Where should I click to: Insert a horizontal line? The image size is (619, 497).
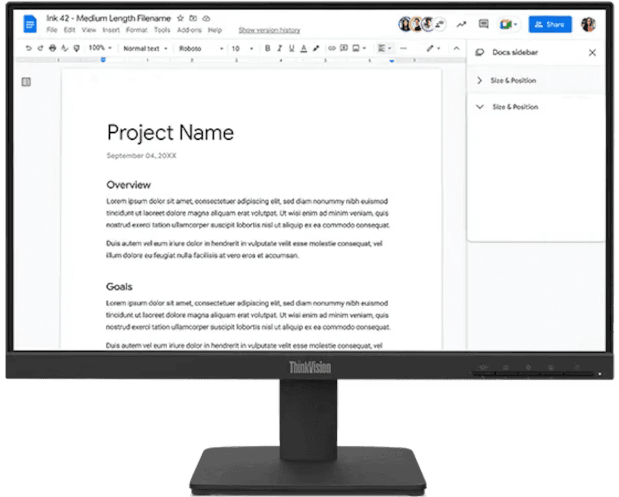click(403, 48)
